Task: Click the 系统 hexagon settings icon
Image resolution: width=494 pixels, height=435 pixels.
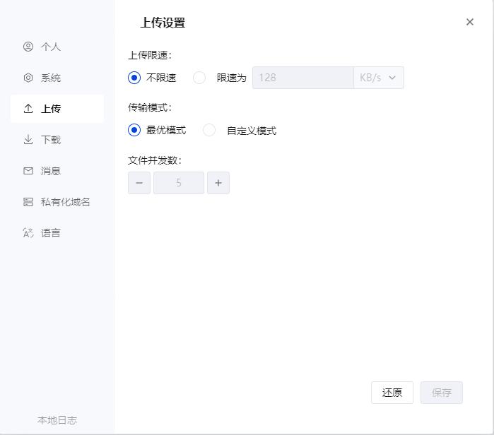Action: pyautogui.click(x=28, y=78)
